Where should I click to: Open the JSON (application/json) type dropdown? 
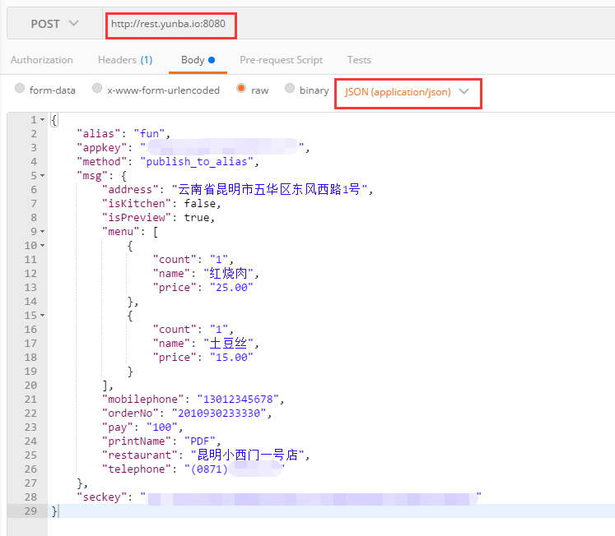pos(408,92)
